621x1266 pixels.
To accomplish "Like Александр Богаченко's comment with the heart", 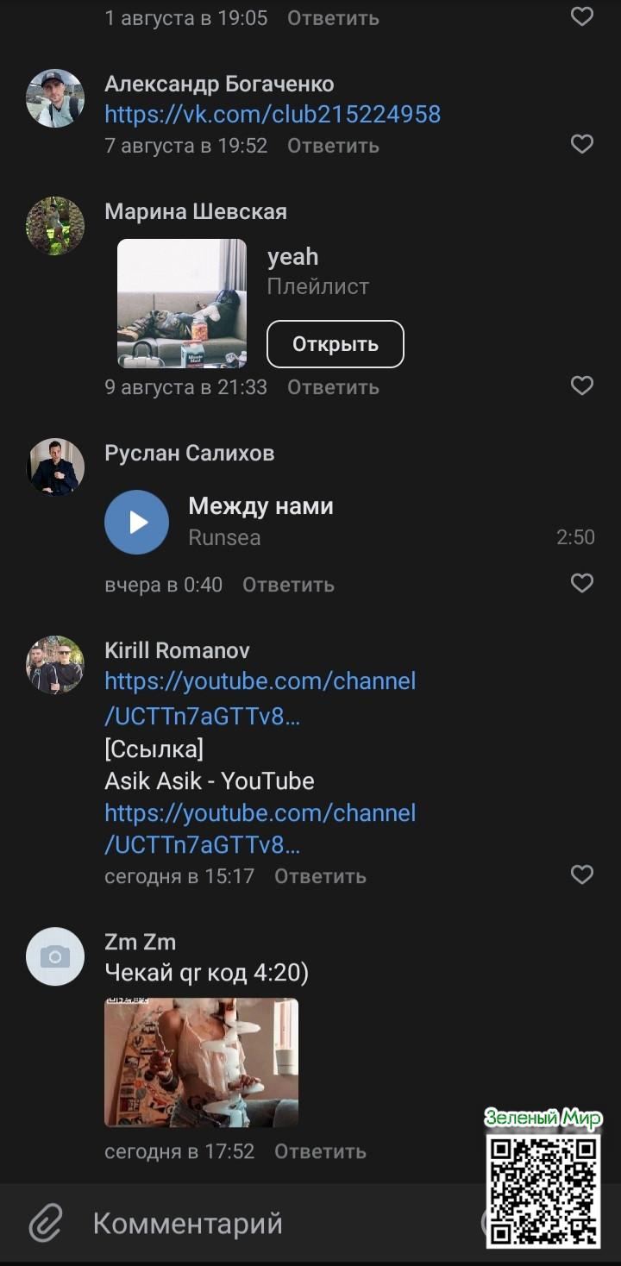I will pos(582,144).
